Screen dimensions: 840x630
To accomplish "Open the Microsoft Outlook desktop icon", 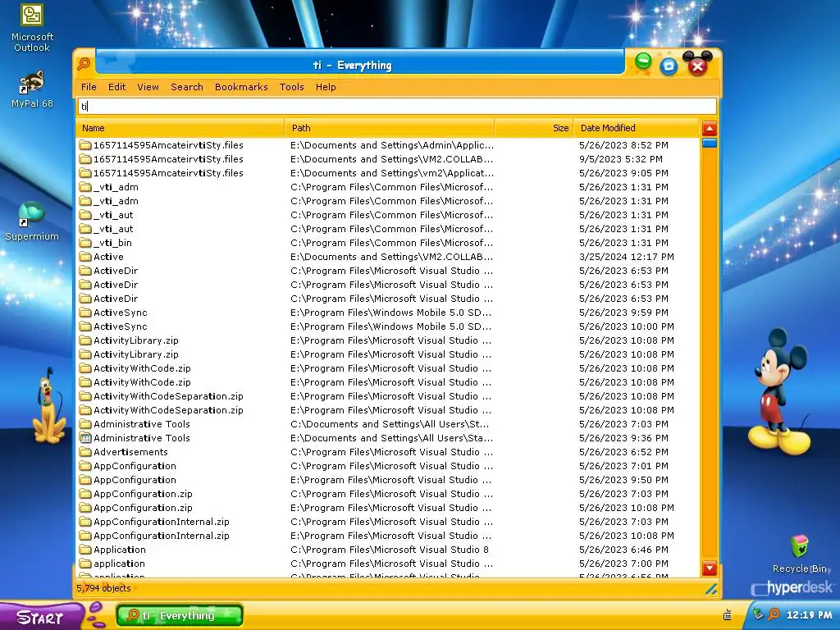I will pos(32,28).
